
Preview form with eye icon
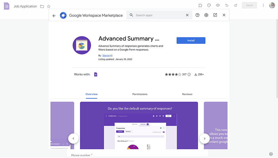(x=218, y=5)
